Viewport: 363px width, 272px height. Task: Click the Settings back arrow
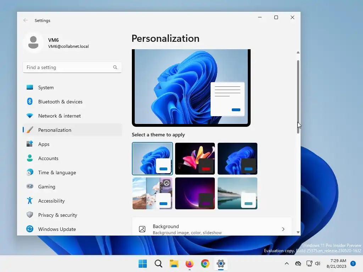tap(26, 20)
